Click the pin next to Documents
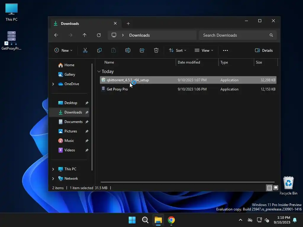This screenshot has height=227, width=303. click(x=87, y=122)
